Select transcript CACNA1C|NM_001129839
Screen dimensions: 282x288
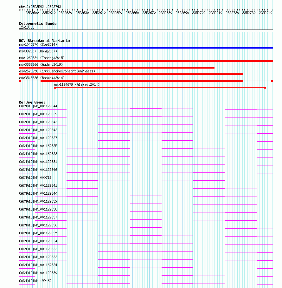click(38, 202)
